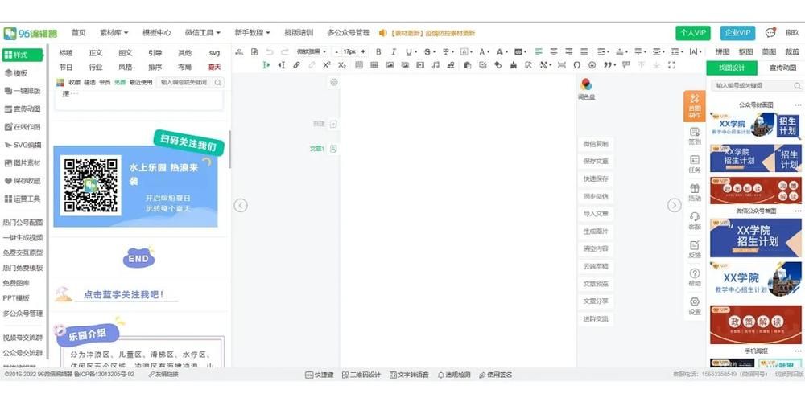
Task: Apply superscript X² formatting
Action: [327, 65]
